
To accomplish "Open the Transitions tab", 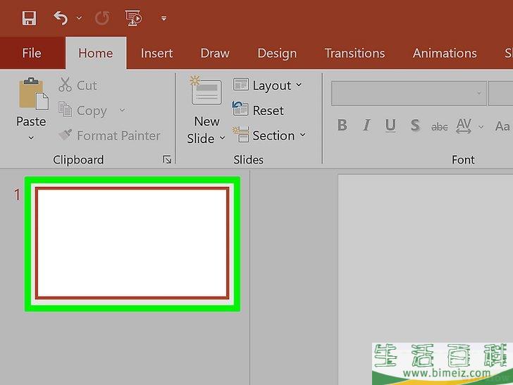I will [354, 53].
